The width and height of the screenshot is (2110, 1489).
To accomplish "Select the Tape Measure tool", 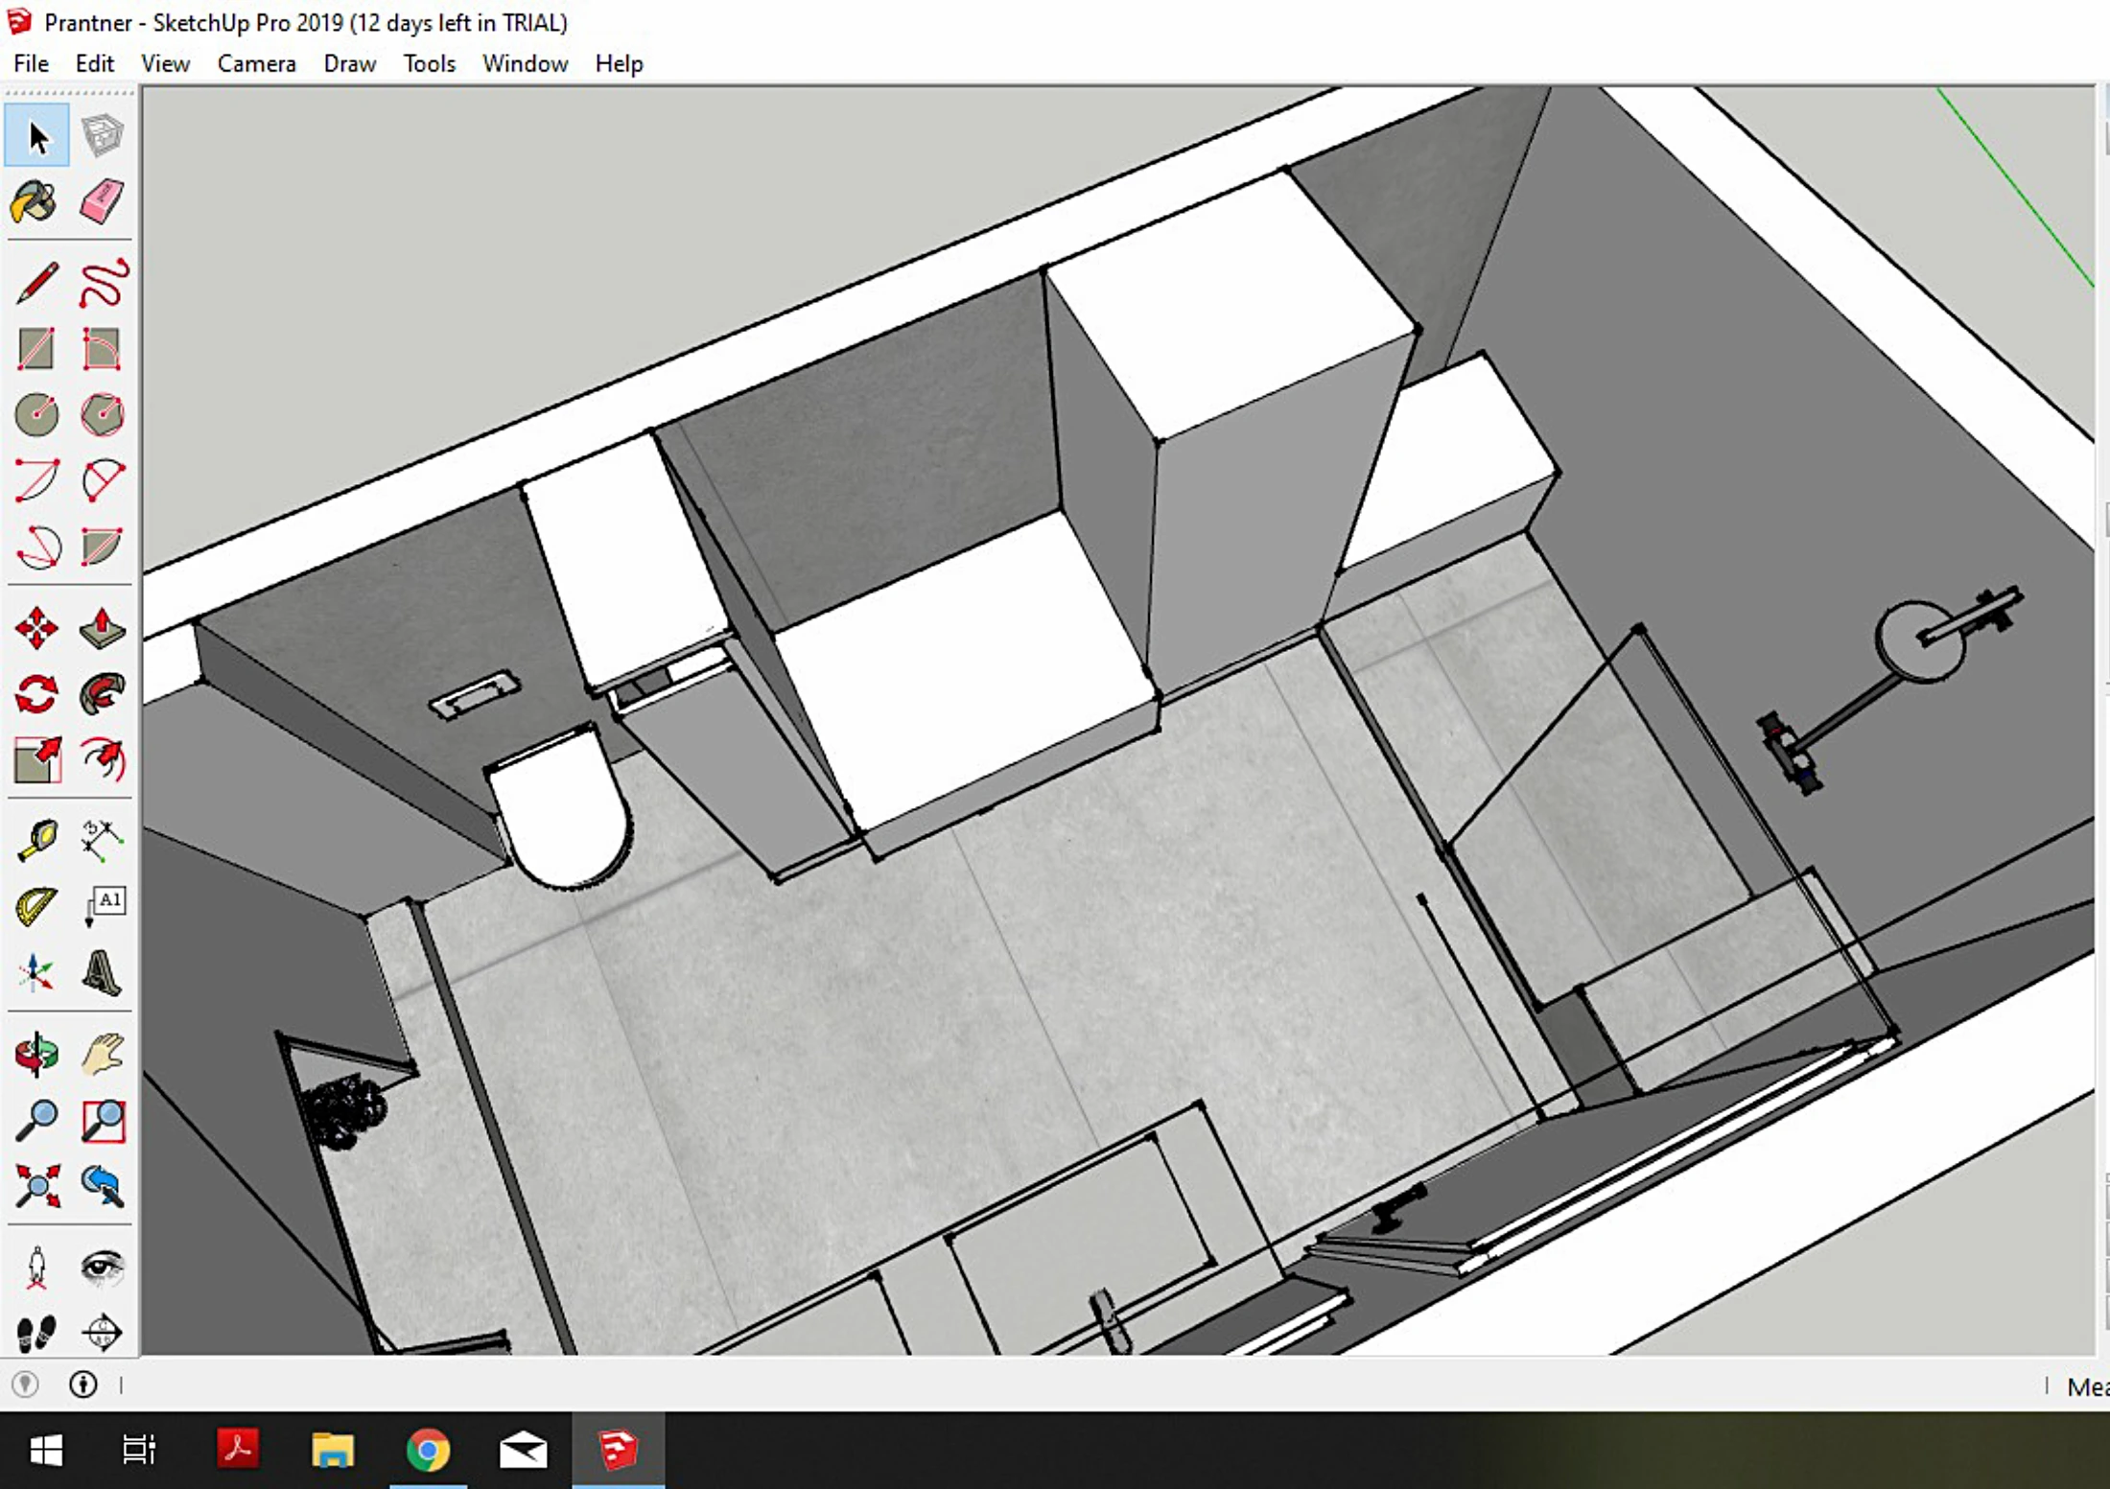I will (x=36, y=841).
